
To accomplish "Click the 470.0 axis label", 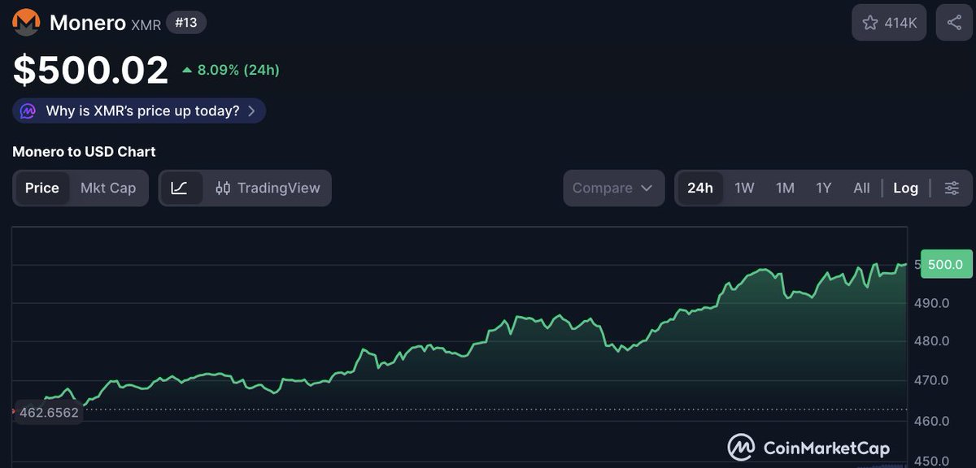I will 934,381.
